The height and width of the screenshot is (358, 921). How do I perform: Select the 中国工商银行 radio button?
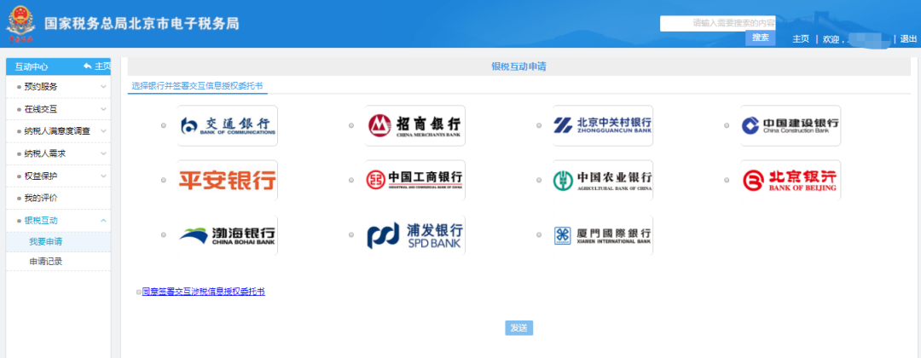click(351, 180)
